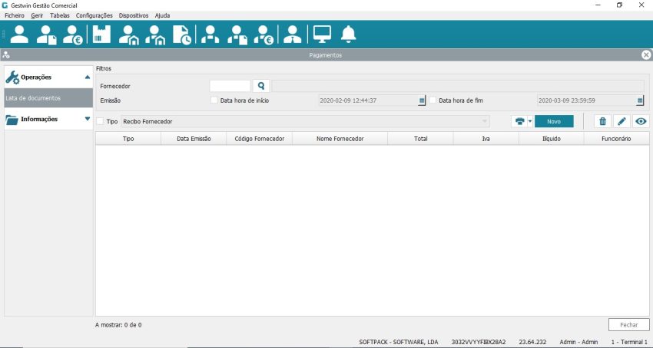Open the start date calendar picker
653x348 pixels.
point(422,100)
